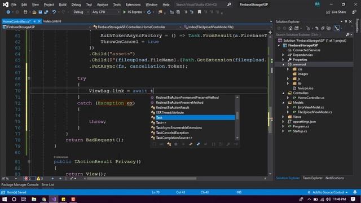The width and height of the screenshot is (361, 203).
Task: Collapse the try block at line 68
Action: point(29,79)
